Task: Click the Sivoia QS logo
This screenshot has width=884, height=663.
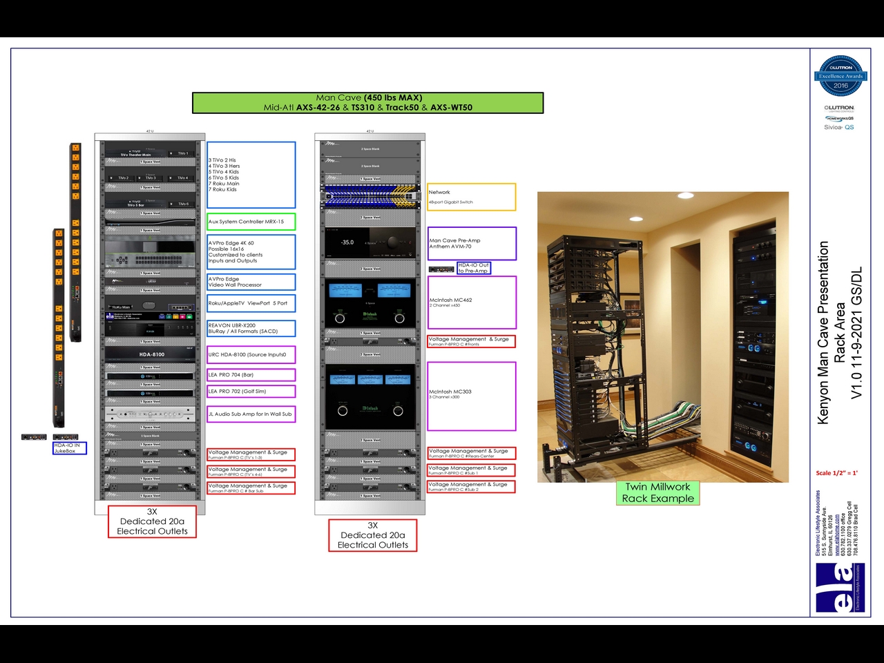Action: pyautogui.click(x=839, y=127)
